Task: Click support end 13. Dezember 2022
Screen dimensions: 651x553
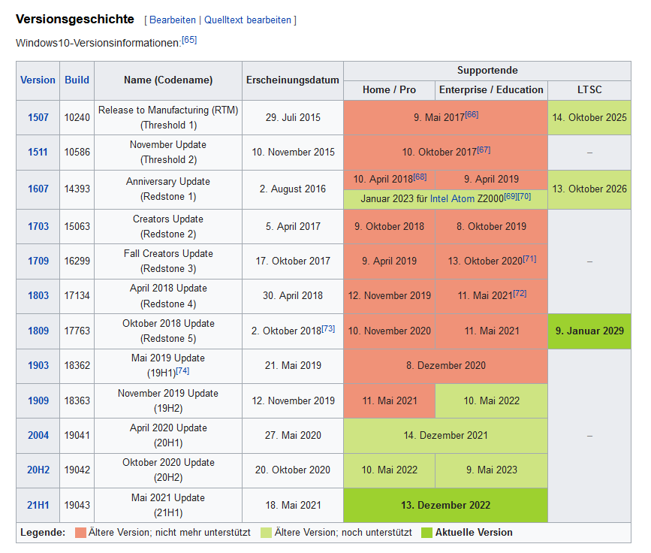Action: pos(445,505)
